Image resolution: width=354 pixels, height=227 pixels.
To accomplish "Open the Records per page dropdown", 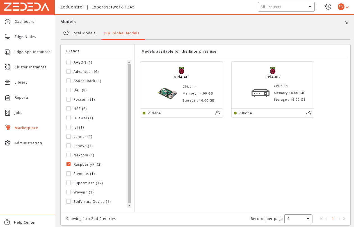I will coord(298,219).
